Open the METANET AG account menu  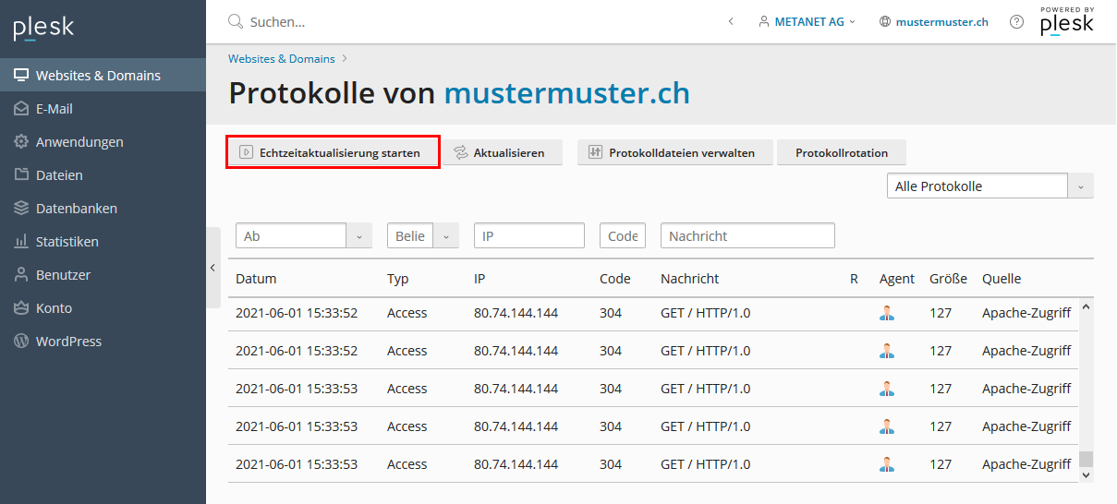tap(807, 21)
